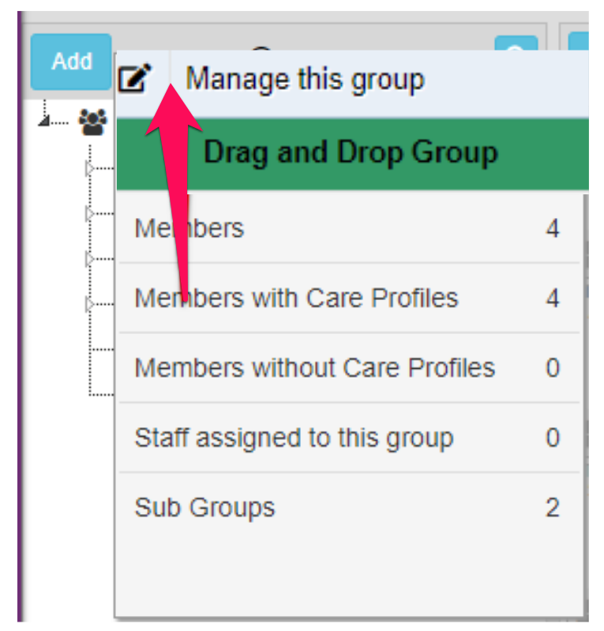This screenshot has height=631, width=604.
Task: Select Members without Care Profiles
Action: 314,368
